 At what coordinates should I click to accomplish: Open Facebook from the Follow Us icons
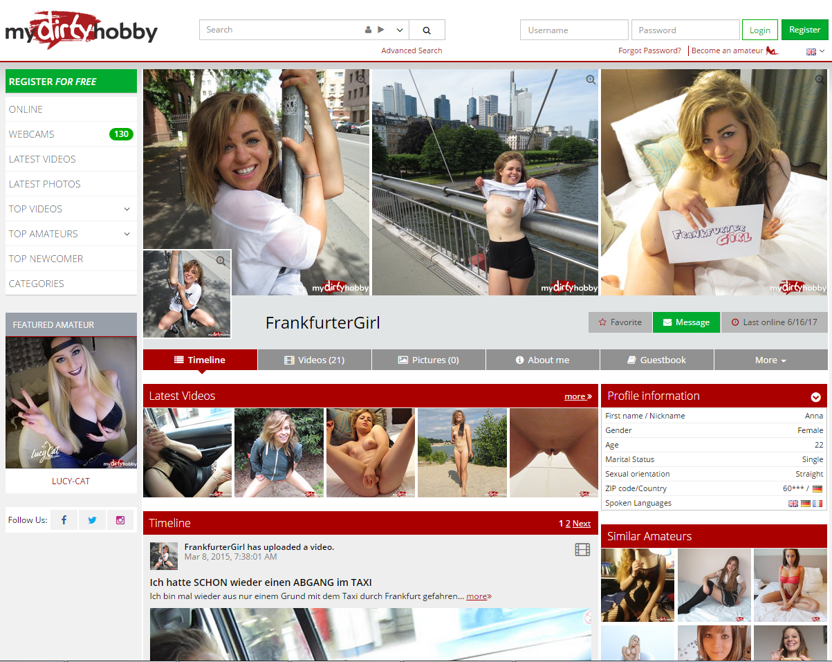[64, 520]
